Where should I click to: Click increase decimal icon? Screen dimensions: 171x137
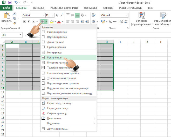tap(121, 22)
